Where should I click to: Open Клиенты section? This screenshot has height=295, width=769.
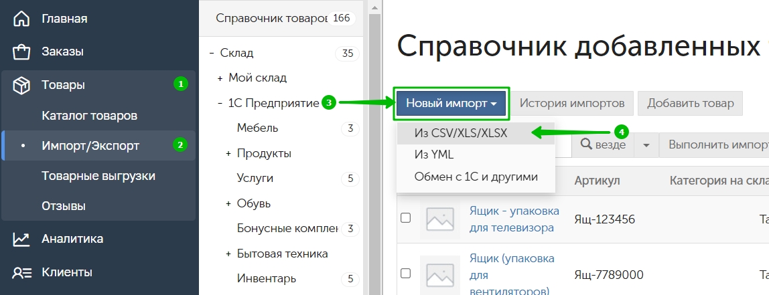pyautogui.click(x=67, y=272)
